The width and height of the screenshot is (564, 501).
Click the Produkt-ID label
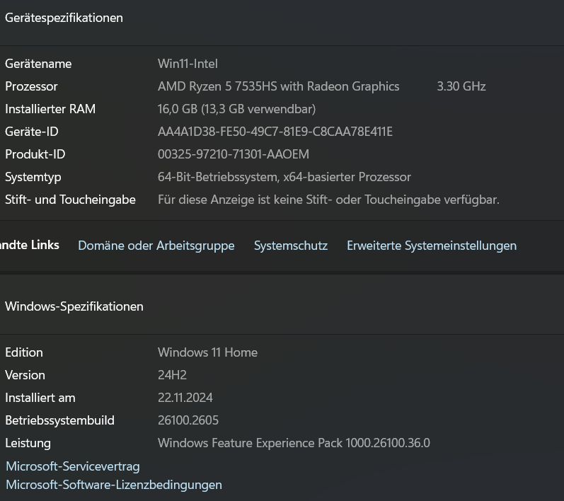coord(35,154)
